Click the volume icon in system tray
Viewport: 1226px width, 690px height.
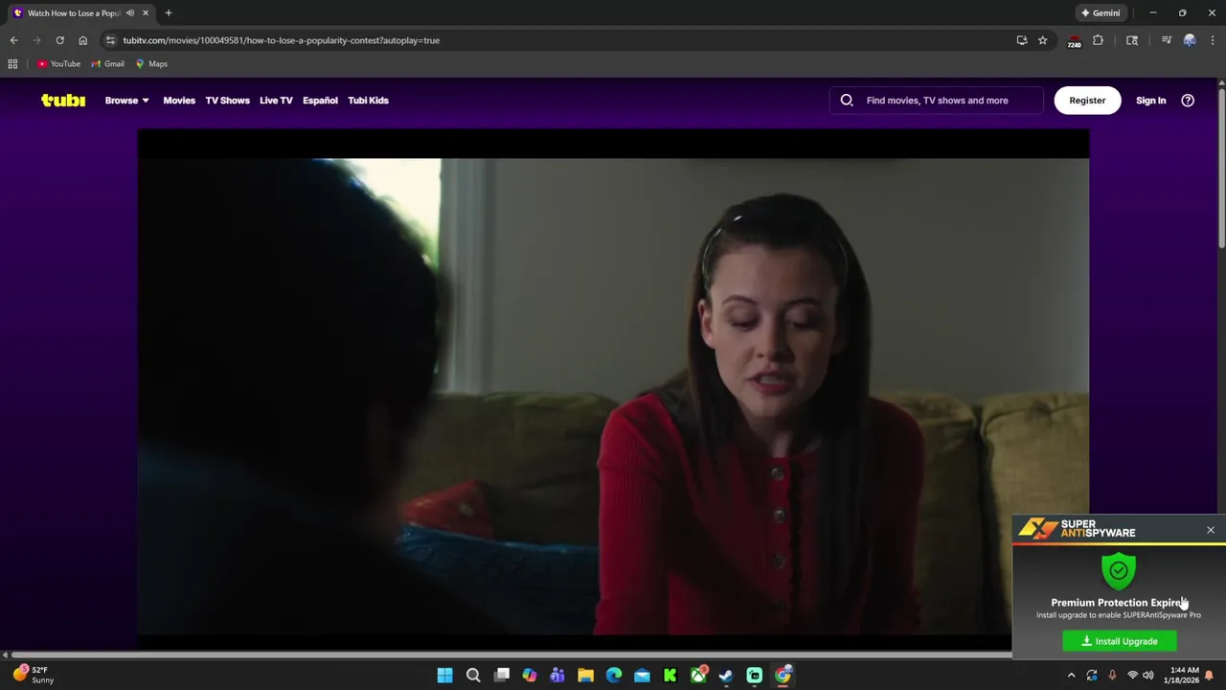coord(1147,676)
